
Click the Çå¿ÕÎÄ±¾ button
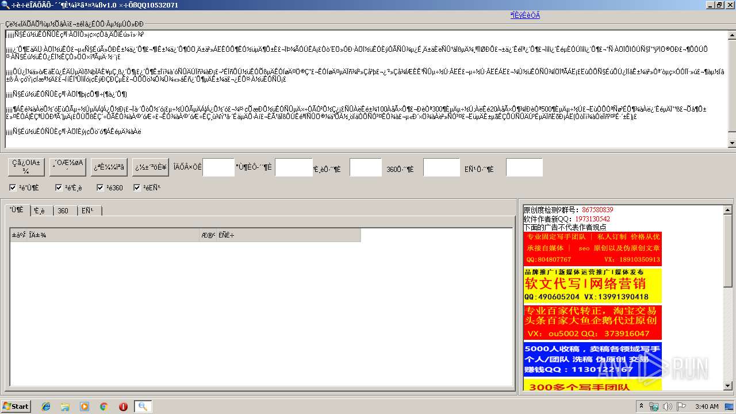pos(26,167)
